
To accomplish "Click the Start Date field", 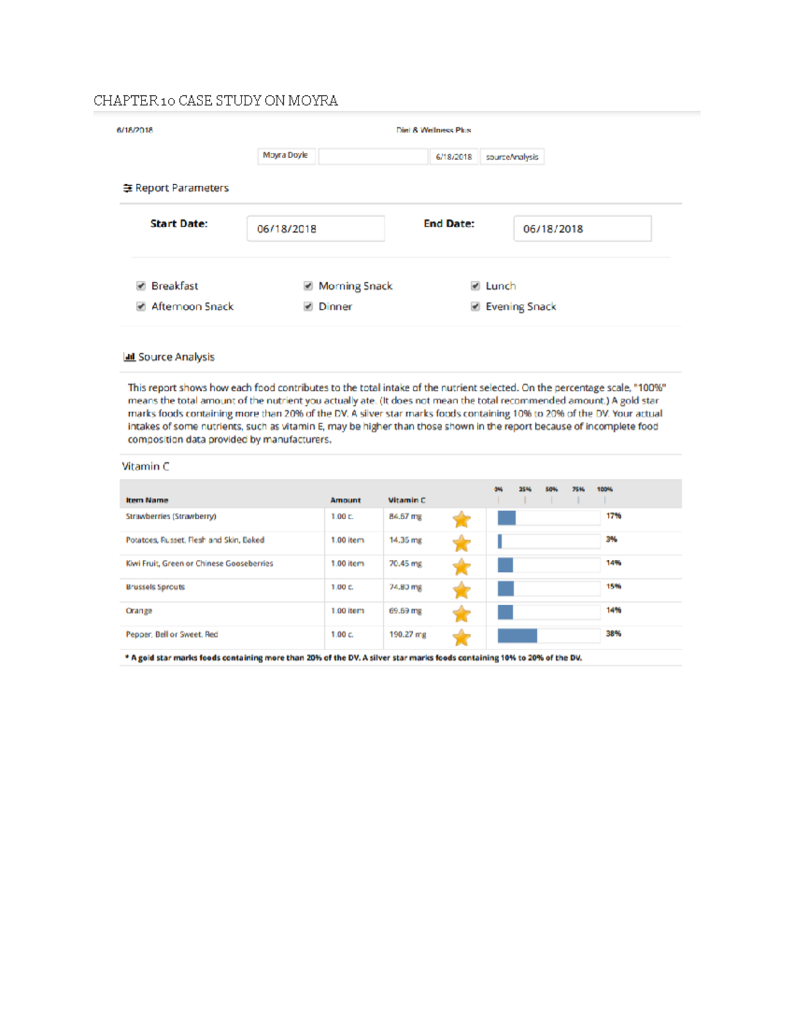I will (x=316, y=229).
